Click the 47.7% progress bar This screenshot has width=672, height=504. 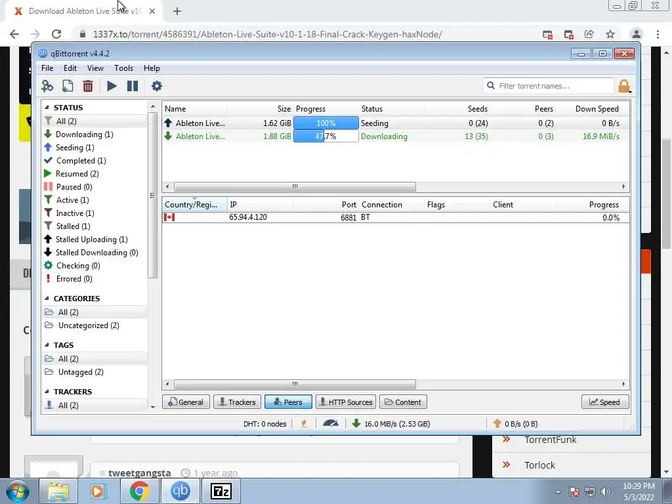click(x=325, y=136)
